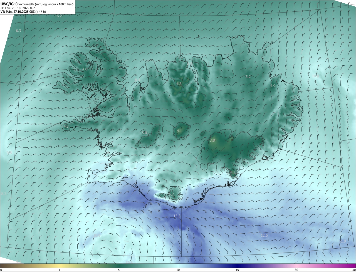Click the 13.3 value south of Iceland

click(177, 216)
